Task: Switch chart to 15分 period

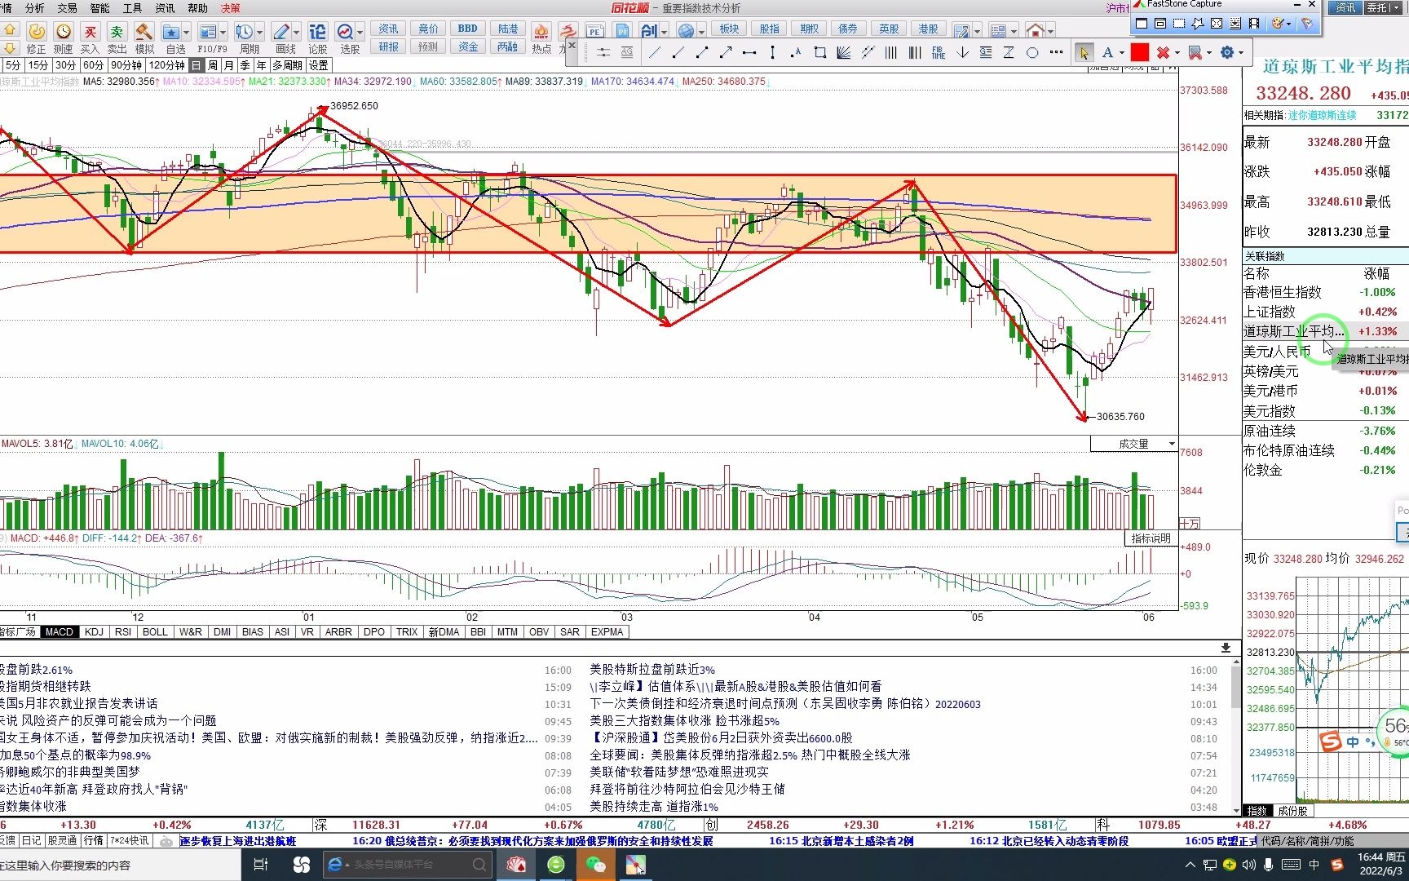Action: pos(38,65)
